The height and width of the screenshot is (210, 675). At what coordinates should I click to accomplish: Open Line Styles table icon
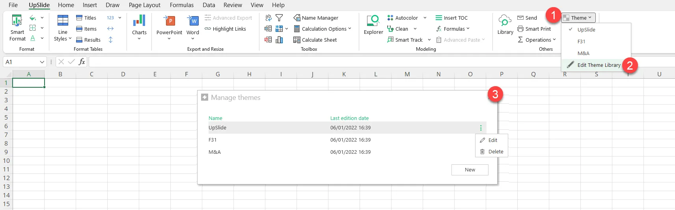[63, 20]
